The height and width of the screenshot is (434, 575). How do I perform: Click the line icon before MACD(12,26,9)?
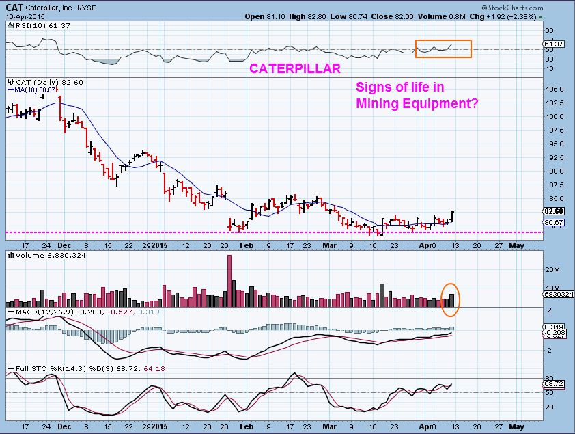pyautogui.click(x=11, y=312)
